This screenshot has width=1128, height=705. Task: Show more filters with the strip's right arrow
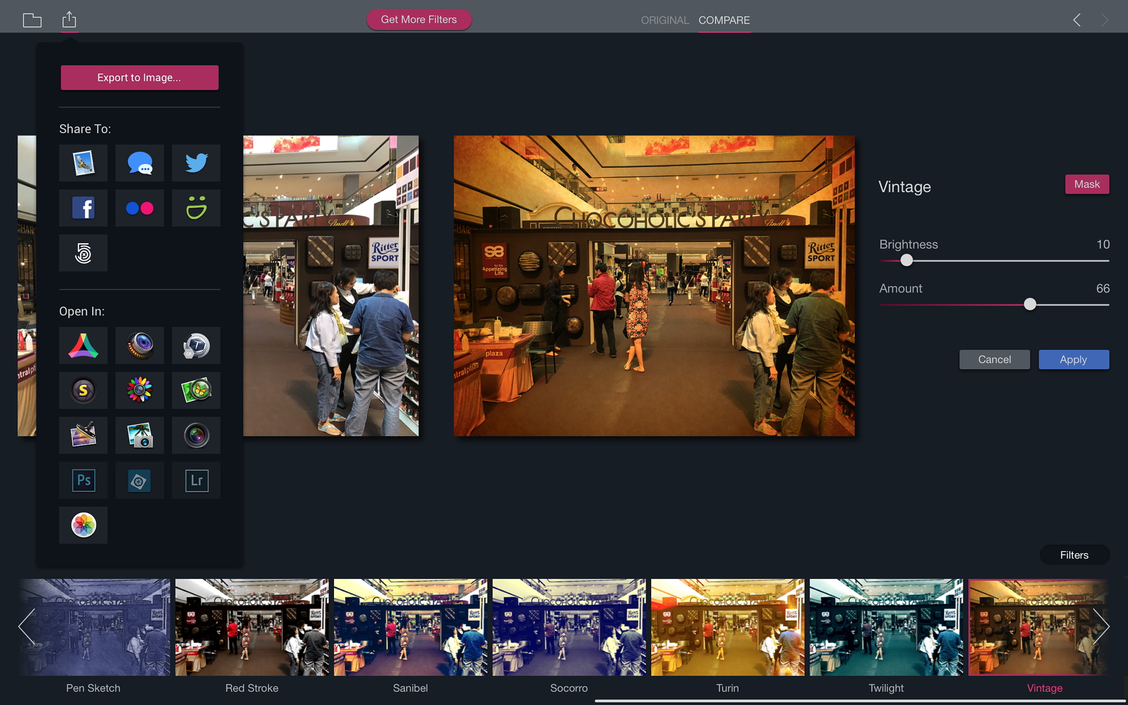(1101, 626)
